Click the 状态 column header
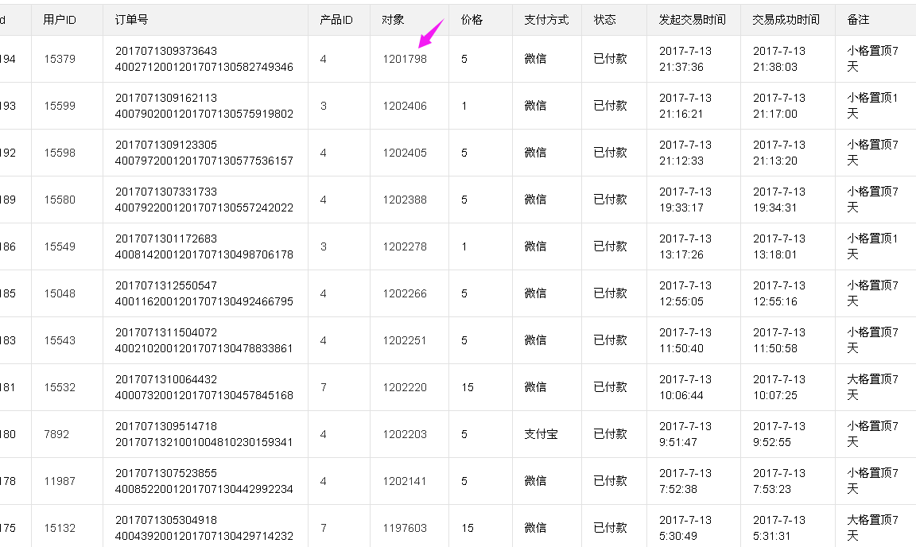Screen dimensions: 916x547 click(x=604, y=20)
